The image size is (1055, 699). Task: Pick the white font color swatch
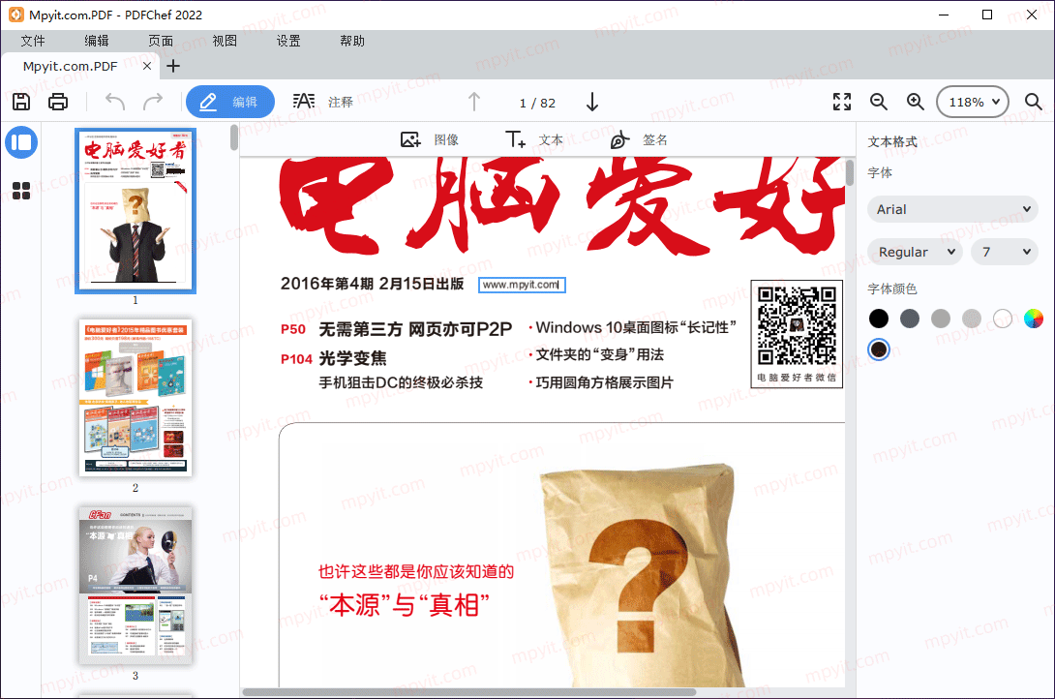[x=1003, y=319]
